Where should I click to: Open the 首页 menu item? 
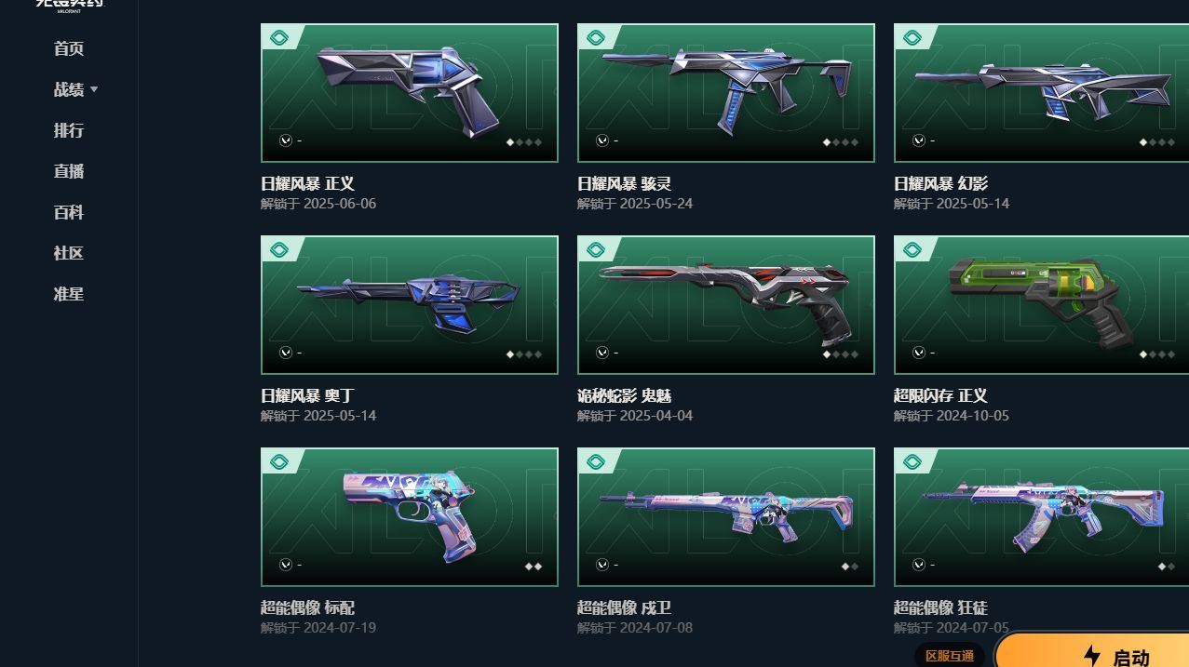(69, 48)
